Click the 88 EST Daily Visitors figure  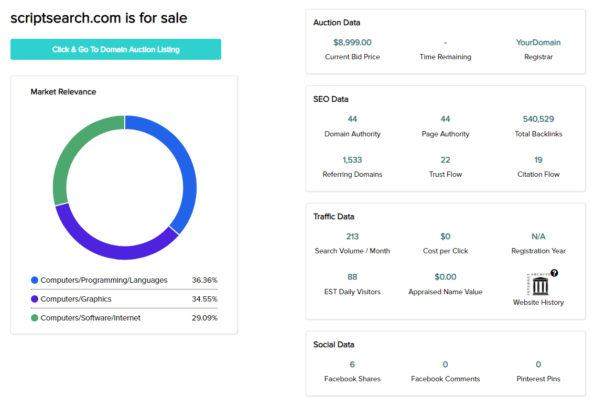(x=352, y=277)
